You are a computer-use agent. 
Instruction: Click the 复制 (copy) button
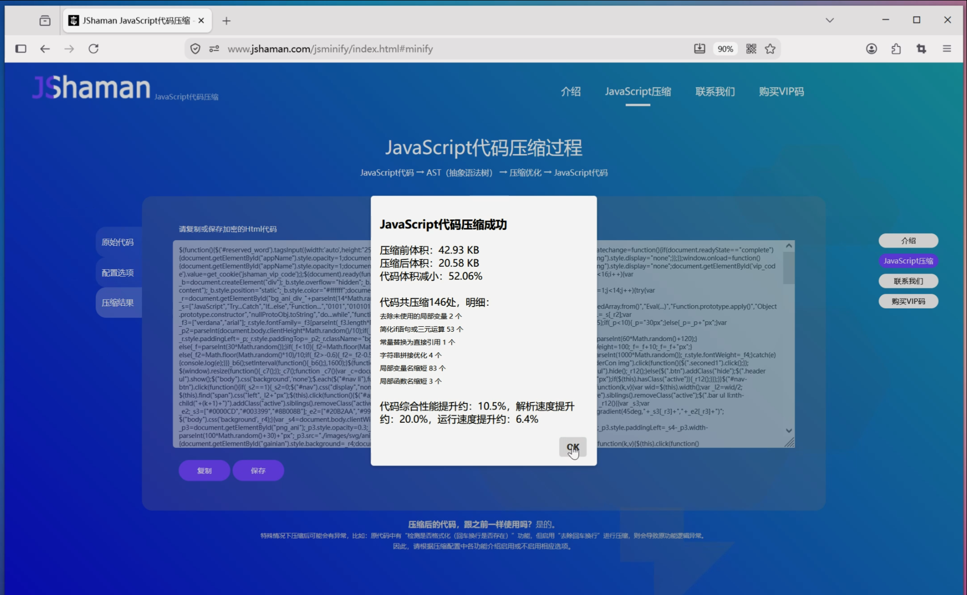point(204,470)
